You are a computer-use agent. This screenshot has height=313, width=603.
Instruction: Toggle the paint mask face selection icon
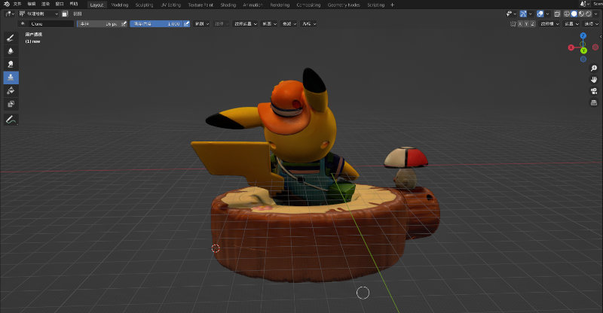(65, 14)
